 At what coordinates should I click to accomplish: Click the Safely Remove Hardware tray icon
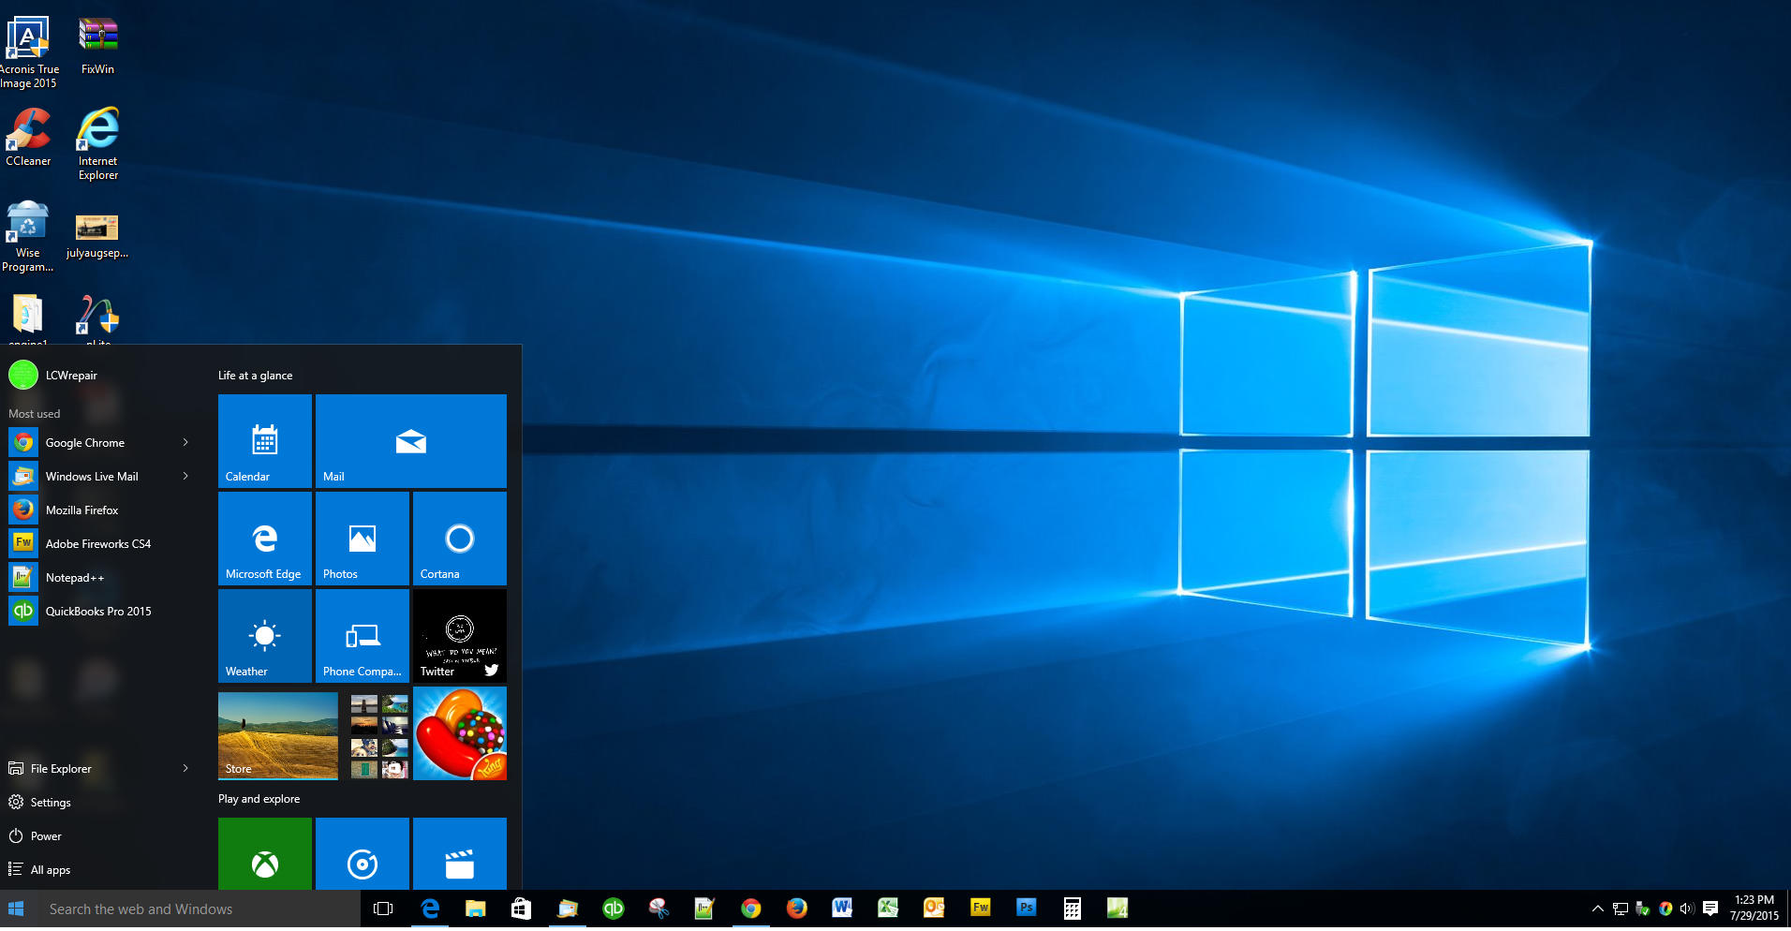1643,909
